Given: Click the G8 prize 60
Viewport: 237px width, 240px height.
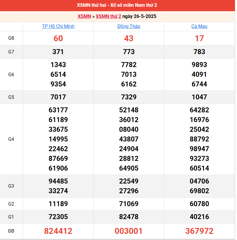Looking at the screenshot, I should (x=58, y=38).
